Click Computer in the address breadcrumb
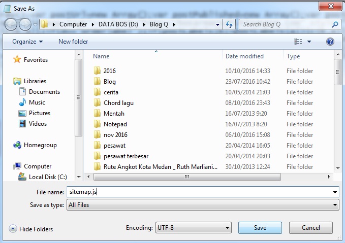Image resolution: width=345 pixels, height=243 pixels. click(73, 24)
